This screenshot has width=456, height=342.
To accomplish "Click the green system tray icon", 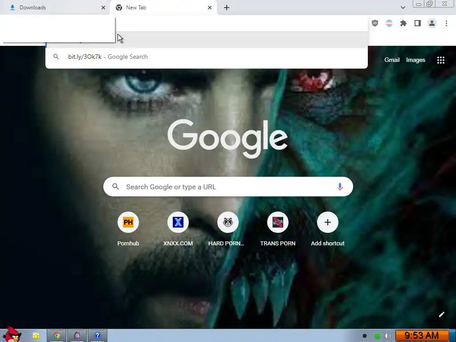I will tap(377, 336).
